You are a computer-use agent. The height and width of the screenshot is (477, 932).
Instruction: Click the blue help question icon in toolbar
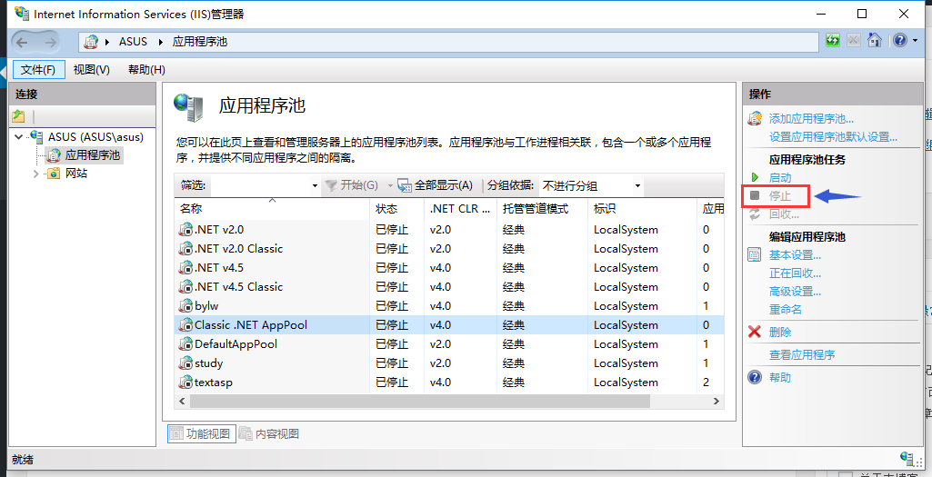pyautogui.click(x=900, y=40)
